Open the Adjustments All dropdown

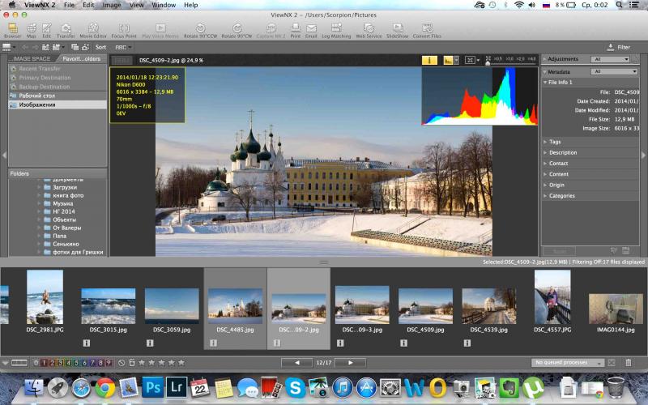tap(612, 59)
